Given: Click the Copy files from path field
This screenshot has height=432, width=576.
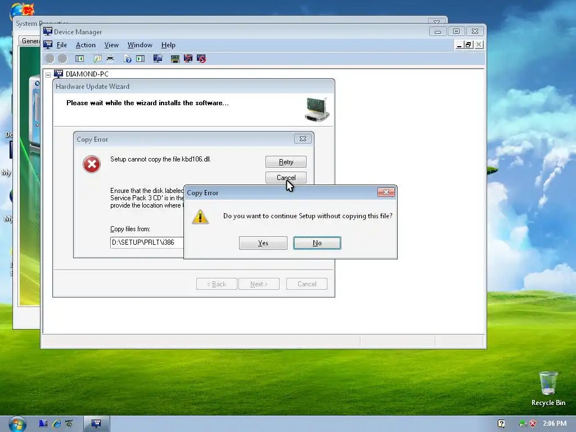Looking at the screenshot, I should pos(147,242).
